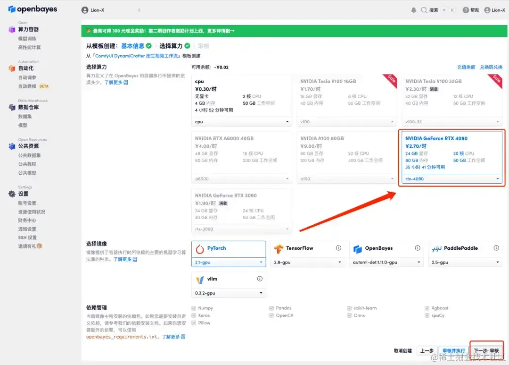Toggle the spaCy checkbox
Screen dimensions: 509x365
427,315
